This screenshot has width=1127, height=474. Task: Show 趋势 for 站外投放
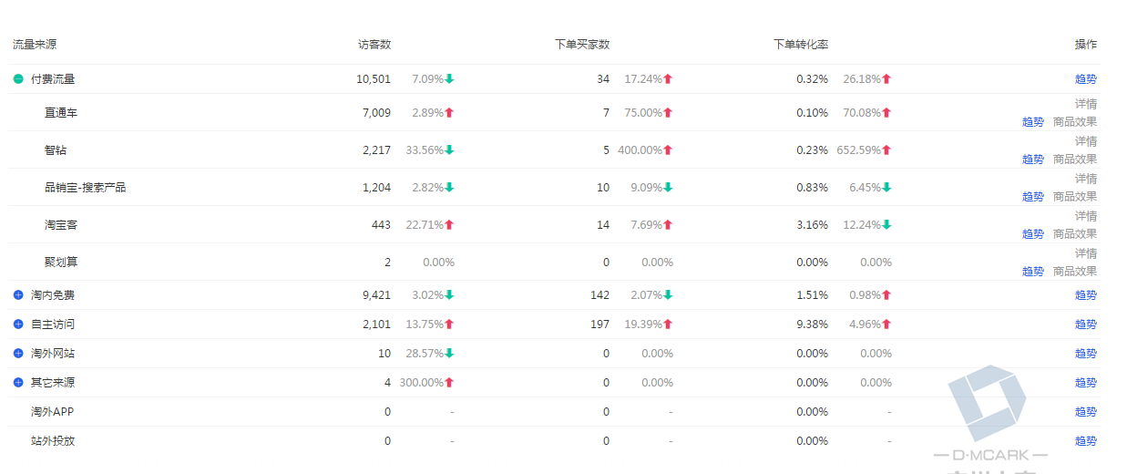(1085, 441)
